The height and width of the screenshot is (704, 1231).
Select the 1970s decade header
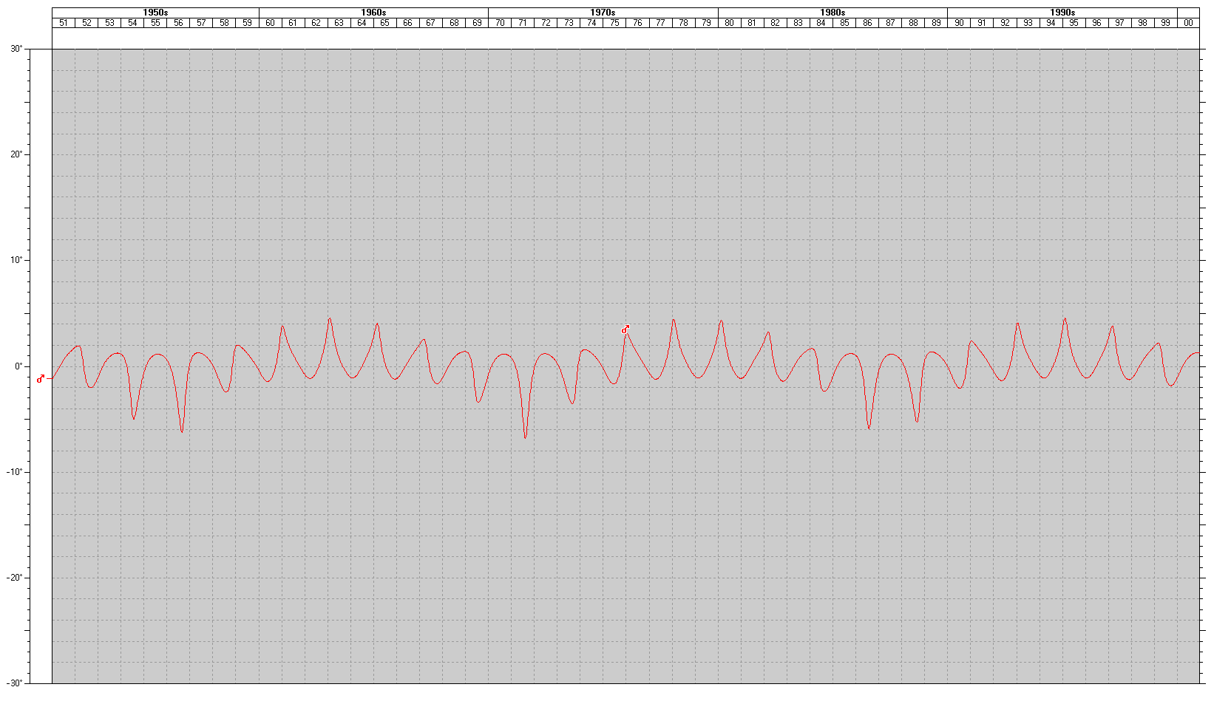click(x=603, y=13)
